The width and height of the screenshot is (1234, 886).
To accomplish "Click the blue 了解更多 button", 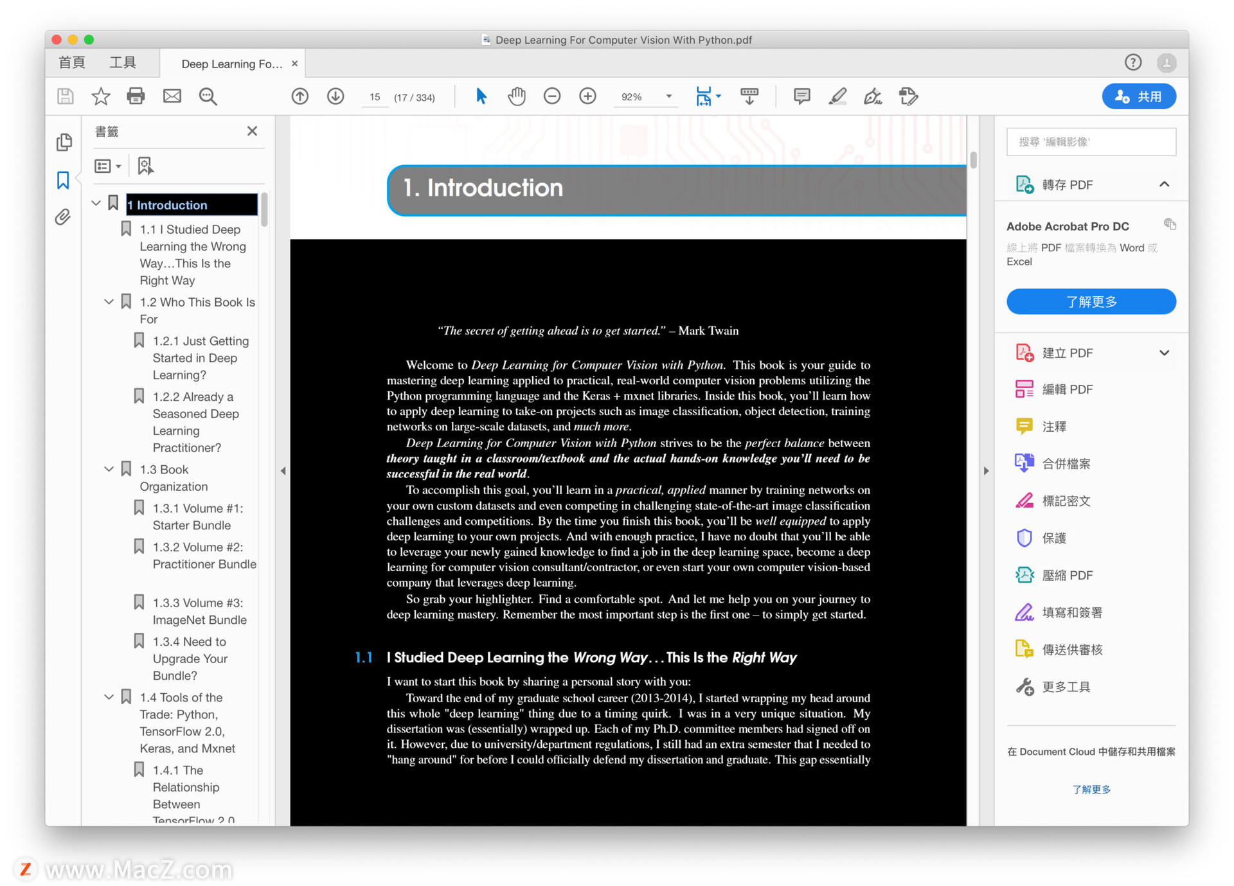I will [x=1091, y=301].
